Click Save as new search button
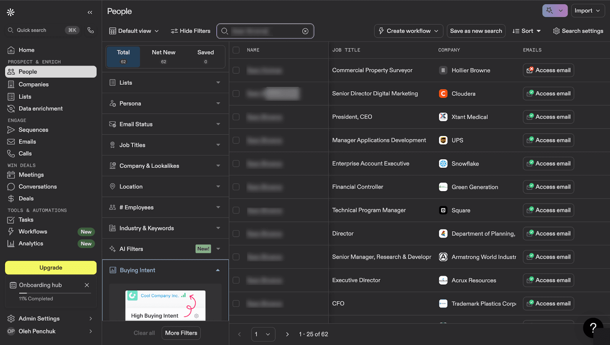Image resolution: width=610 pixels, height=345 pixels. point(476,31)
